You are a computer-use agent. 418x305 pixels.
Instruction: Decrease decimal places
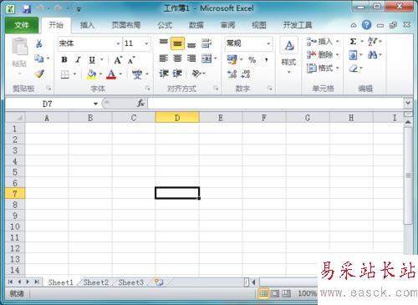(x=246, y=74)
